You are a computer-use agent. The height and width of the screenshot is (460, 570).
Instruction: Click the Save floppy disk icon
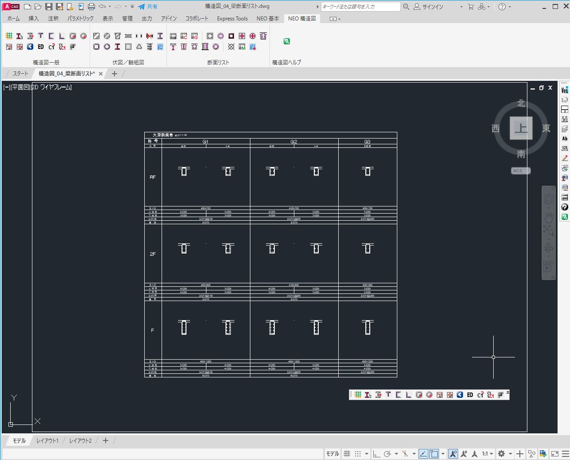click(49, 7)
